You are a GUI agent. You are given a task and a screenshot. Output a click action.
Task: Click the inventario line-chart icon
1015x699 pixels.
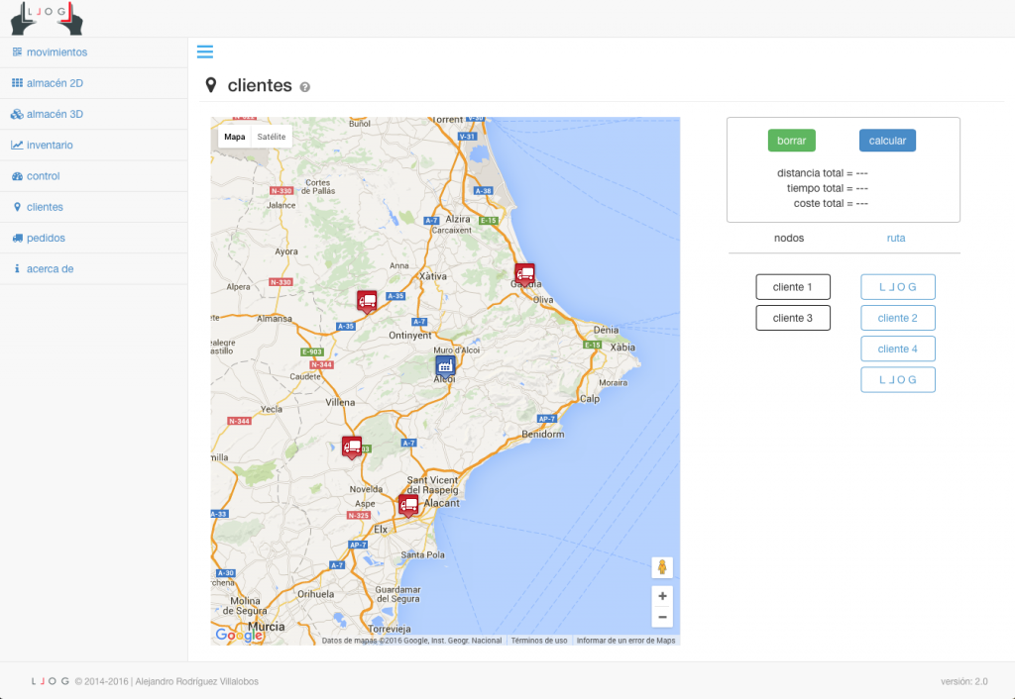(x=17, y=145)
